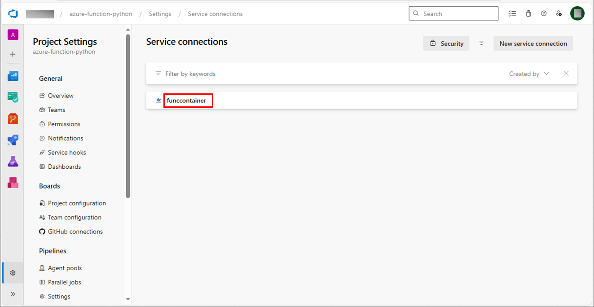Open the organization name breadcrumb

[40, 14]
